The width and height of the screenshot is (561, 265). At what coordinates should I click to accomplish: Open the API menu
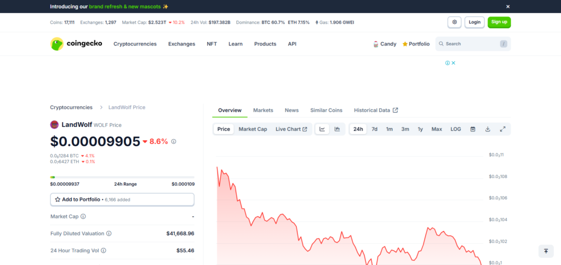coord(292,44)
